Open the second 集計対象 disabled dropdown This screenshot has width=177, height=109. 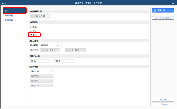41,76
